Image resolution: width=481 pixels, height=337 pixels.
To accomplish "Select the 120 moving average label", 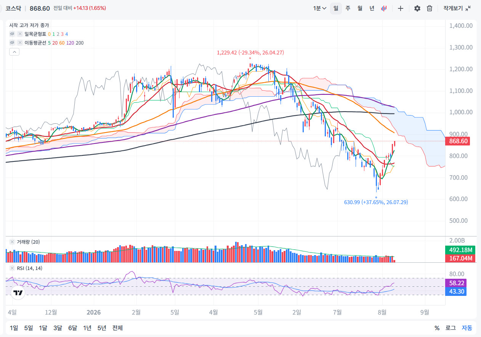I will pyautogui.click(x=70, y=43).
